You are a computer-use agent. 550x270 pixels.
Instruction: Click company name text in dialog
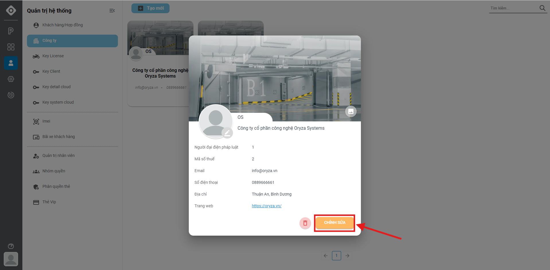click(x=281, y=128)
